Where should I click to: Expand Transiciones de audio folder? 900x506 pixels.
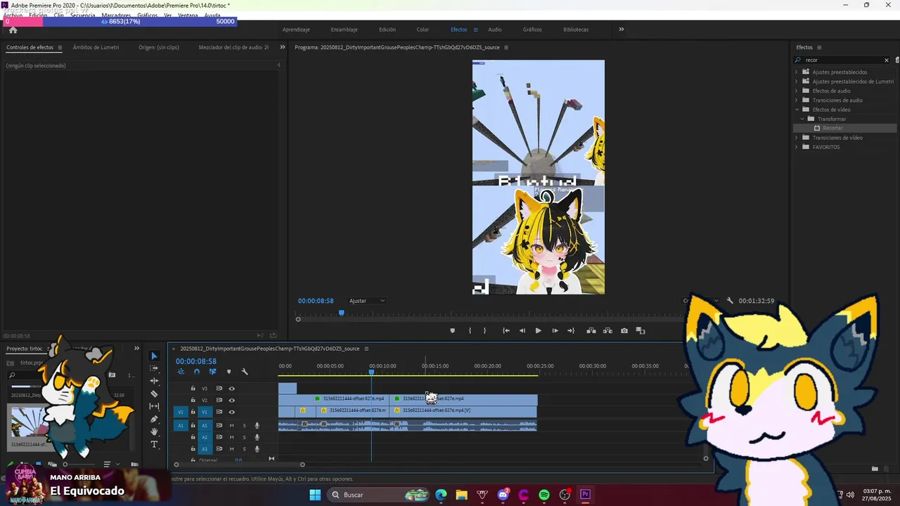pos(797,100)
